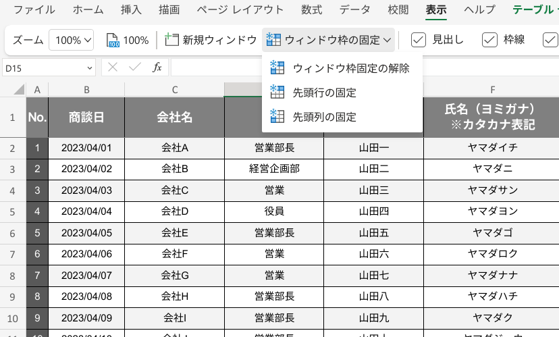Toggle the 見出し checkbox

418,40
